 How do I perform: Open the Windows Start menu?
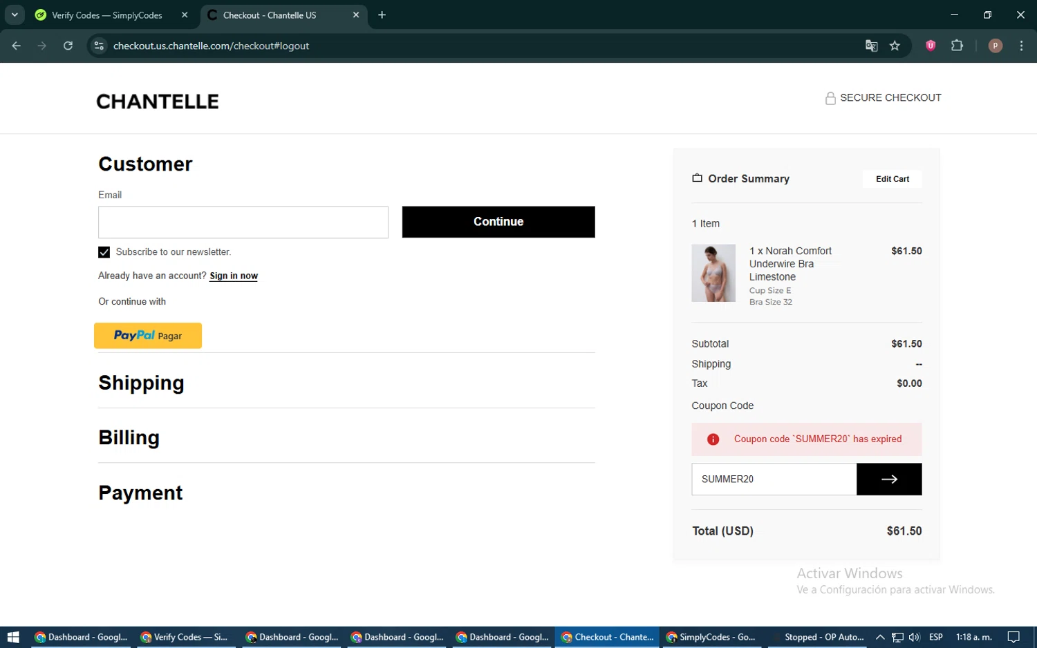coord(13,637)
